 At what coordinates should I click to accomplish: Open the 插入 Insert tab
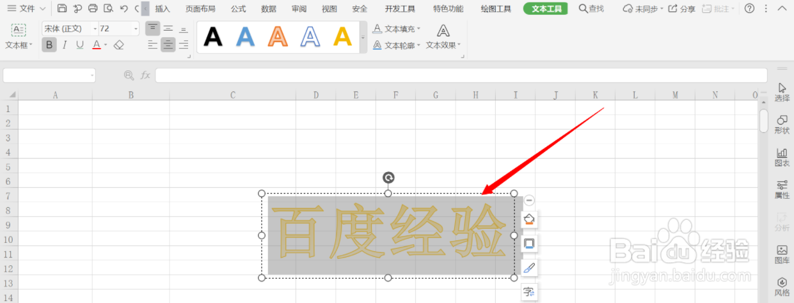[x=163, y=9]
